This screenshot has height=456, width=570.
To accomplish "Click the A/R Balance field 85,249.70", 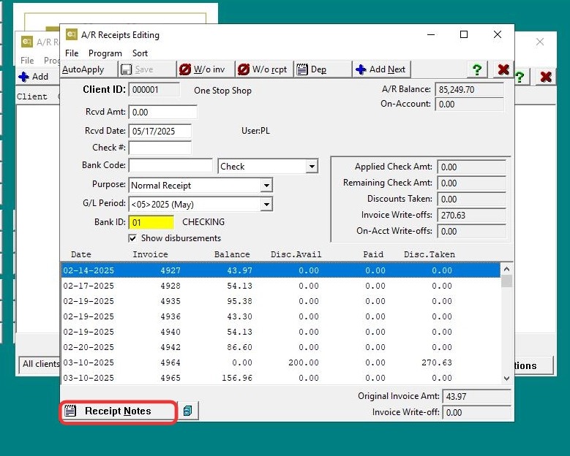I will [469, 90].
